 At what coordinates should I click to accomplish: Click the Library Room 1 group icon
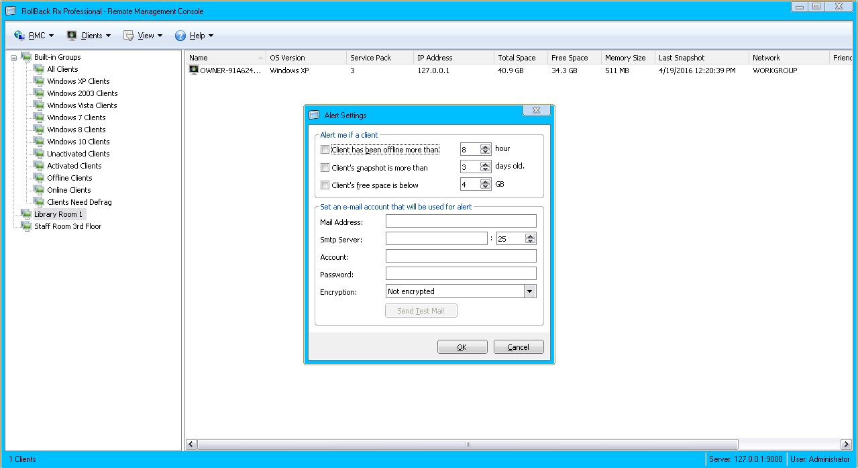(26, 214)
